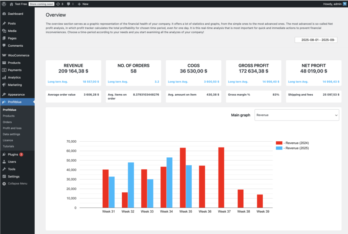Open the date range picker field
This screenshot has height=234, width=348.
[316, 40]
